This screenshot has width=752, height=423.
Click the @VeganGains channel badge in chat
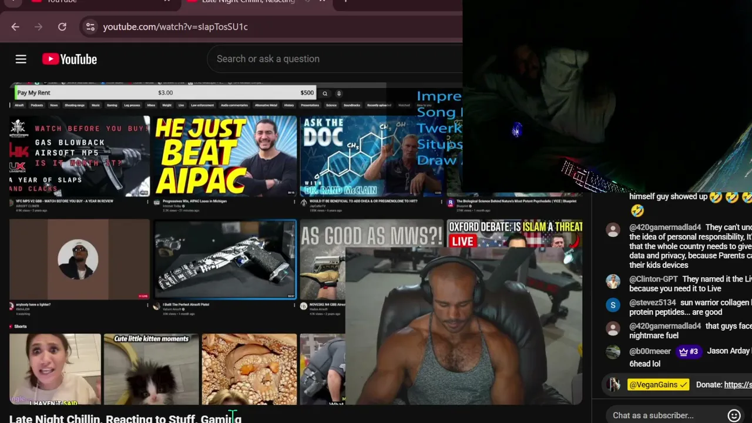pos(658,385)
